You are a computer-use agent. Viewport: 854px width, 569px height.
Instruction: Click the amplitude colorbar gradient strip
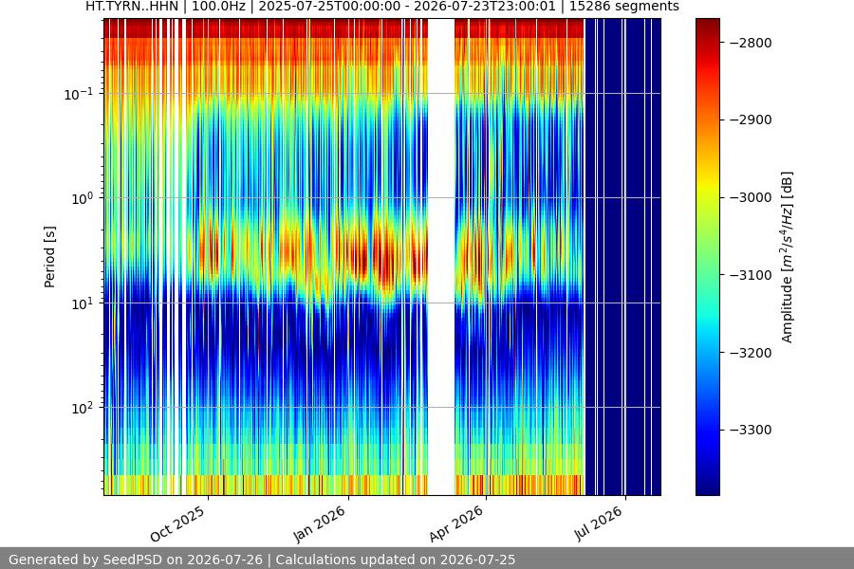708,257
